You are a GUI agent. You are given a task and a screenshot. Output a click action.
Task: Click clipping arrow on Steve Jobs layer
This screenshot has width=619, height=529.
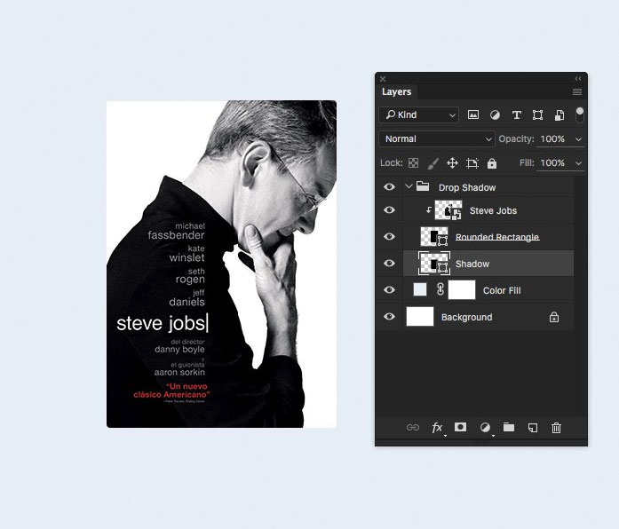tap(428, 210)
